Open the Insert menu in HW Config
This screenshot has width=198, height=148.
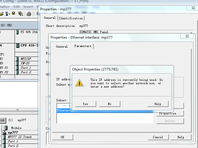pyautogui.click(x=28, y=7)
